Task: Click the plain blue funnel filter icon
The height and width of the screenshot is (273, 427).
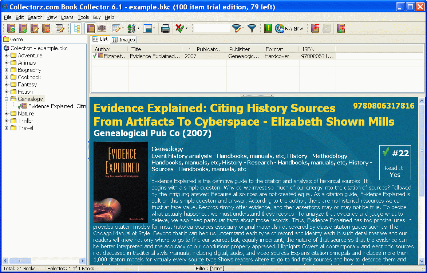Action: click(x=252, y=29)
